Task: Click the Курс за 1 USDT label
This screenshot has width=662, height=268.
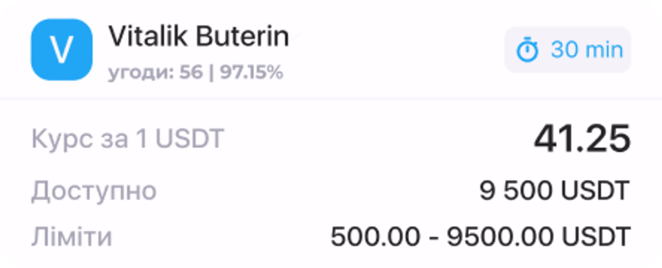Action: pos(128,139)
